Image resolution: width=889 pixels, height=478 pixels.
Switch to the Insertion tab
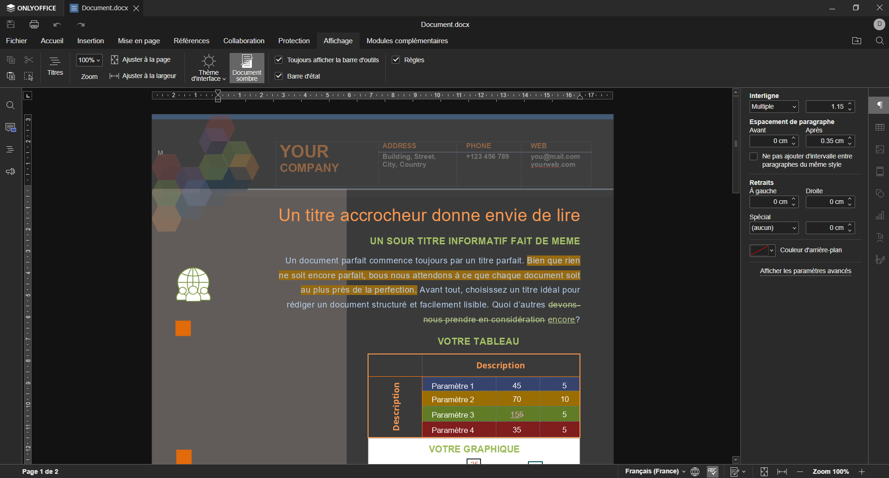tap(91, 41)
